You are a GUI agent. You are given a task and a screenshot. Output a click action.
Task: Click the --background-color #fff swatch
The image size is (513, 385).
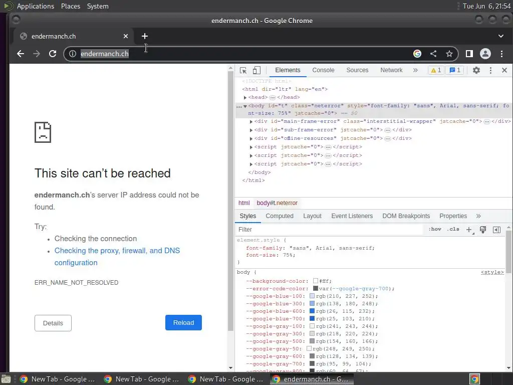pos(316,281)
